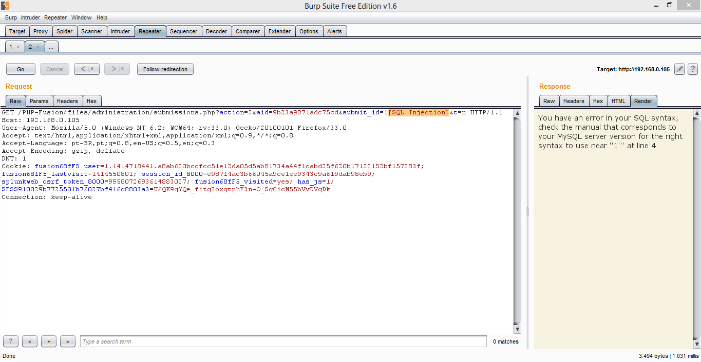
Task: Click the SQL syntax error message in response
Action: [611, 132]
